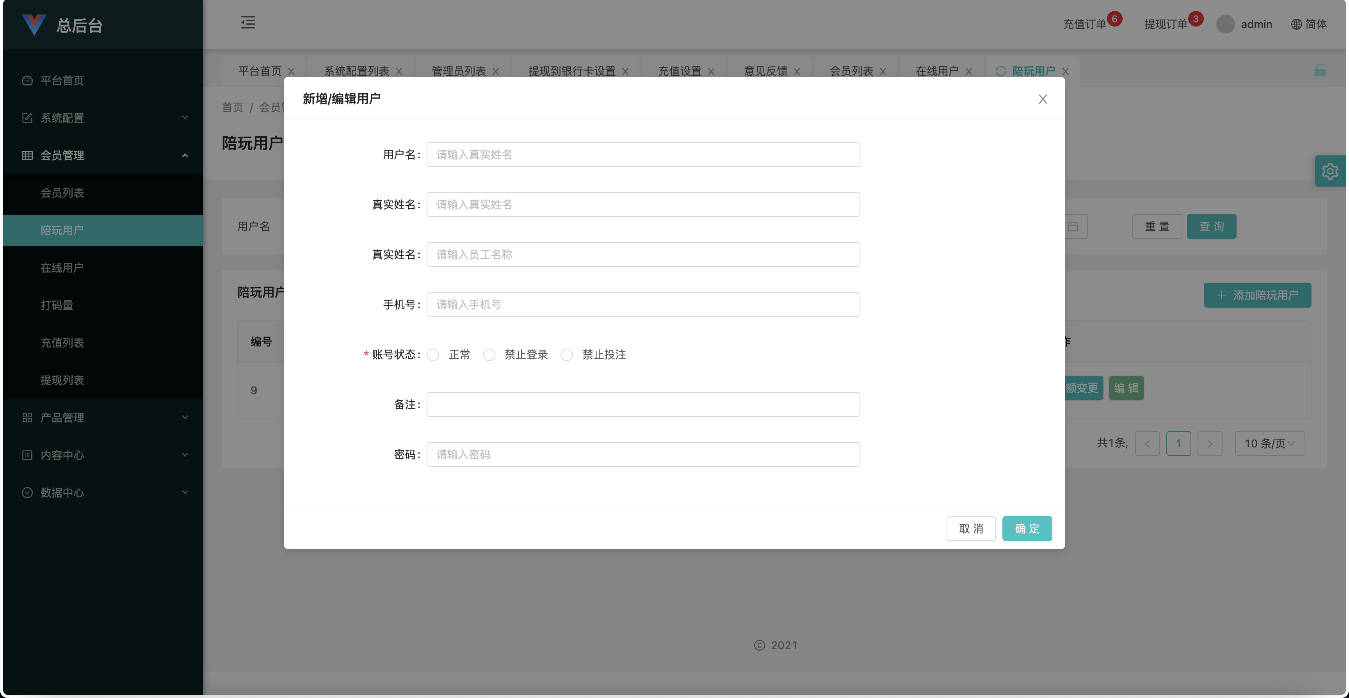The image size is (1349, 698).
Task: Click the 添加陪玩用户 button
Action: coord(1257,295)
